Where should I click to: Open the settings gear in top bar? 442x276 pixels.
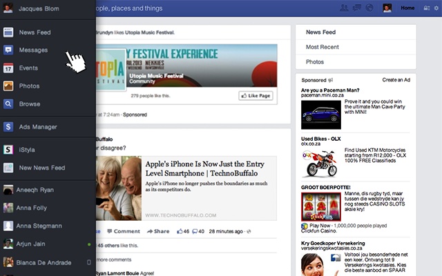(436, 8)
